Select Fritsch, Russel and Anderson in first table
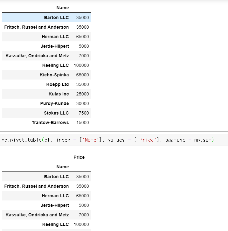Viewport: 228px width, 231px height. [36, 27]
